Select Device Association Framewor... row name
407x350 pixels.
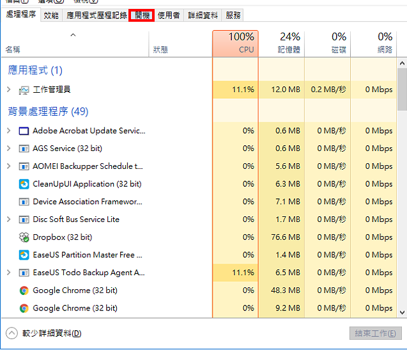coord(88,202)
